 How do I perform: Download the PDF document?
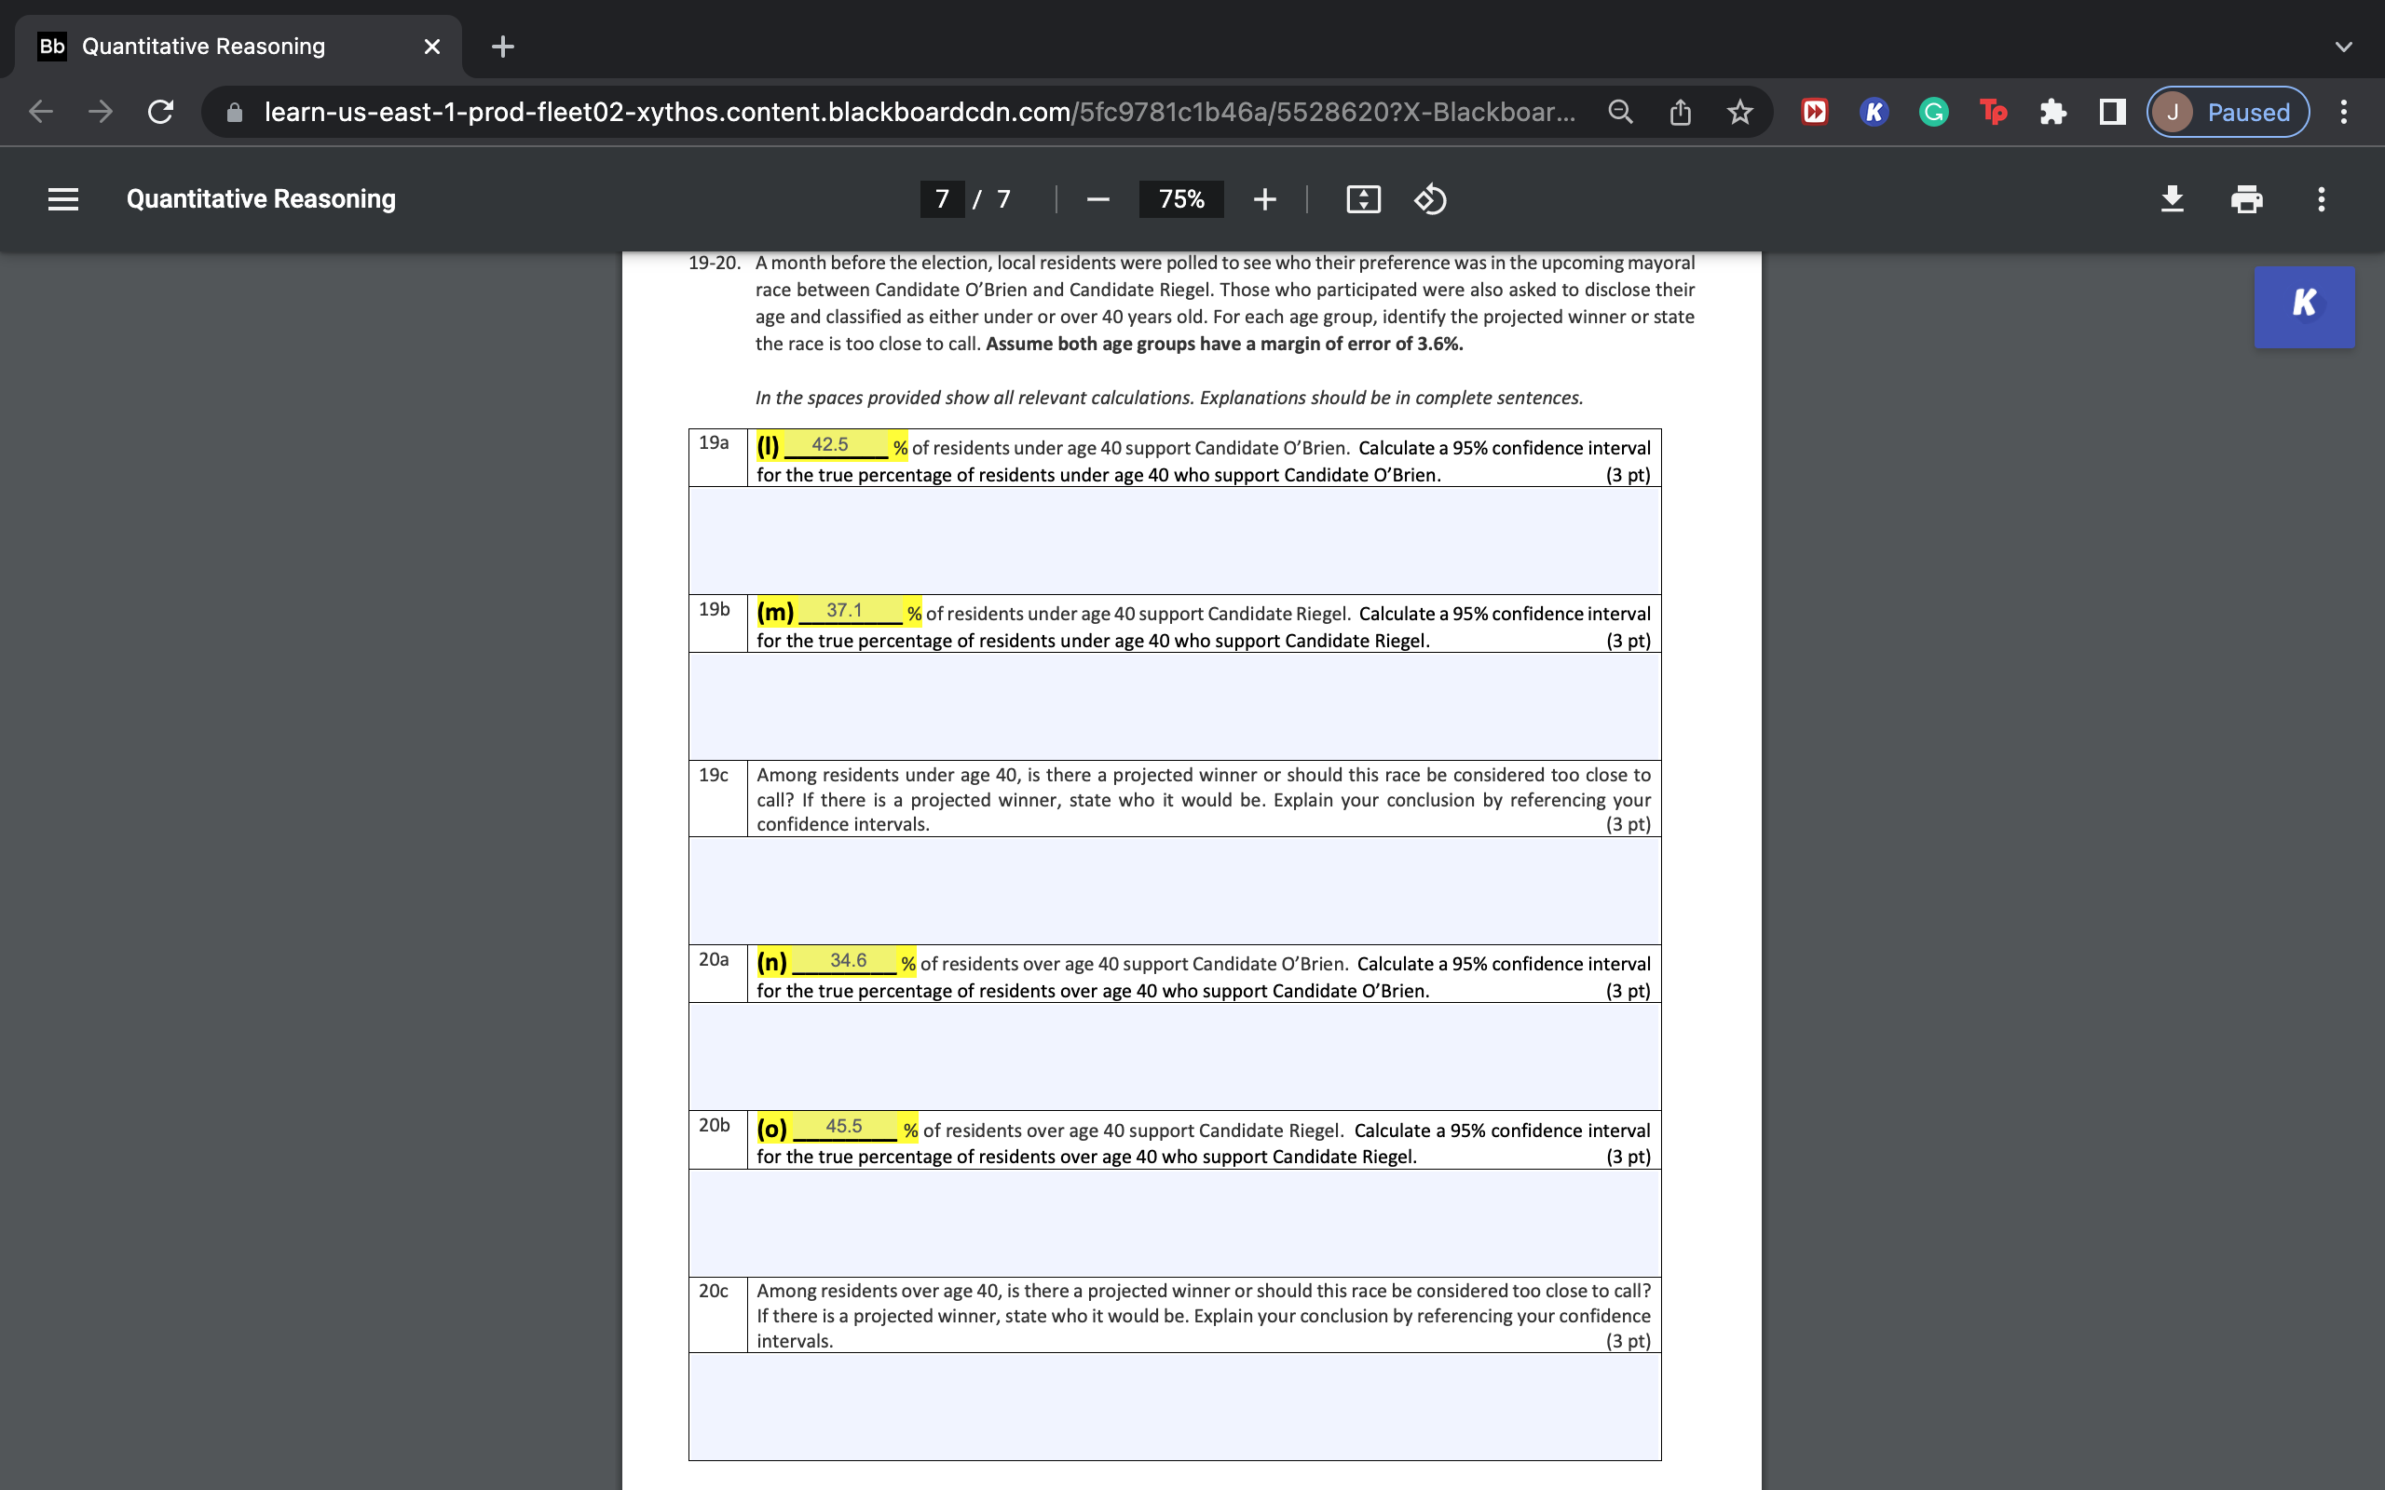[2173, 199]
